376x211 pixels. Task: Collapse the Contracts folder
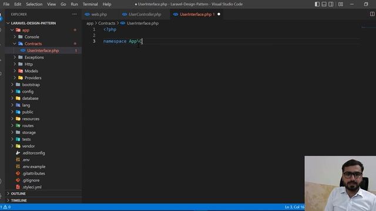coord(33,44)
